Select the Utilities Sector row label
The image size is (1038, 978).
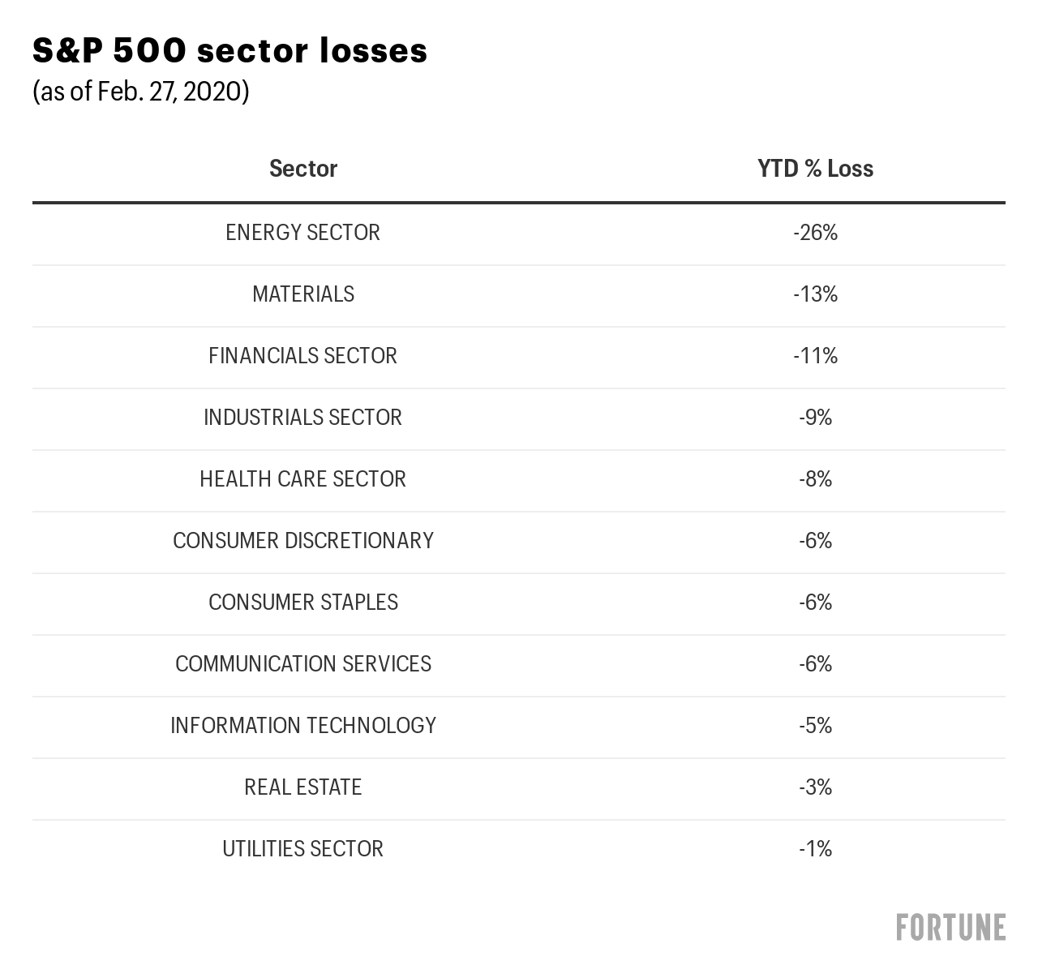pos(303,849)
